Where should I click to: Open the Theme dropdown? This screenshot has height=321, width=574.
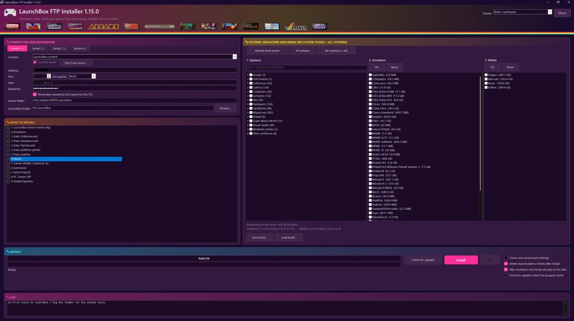pyautogui.click(x=523, y=12)
